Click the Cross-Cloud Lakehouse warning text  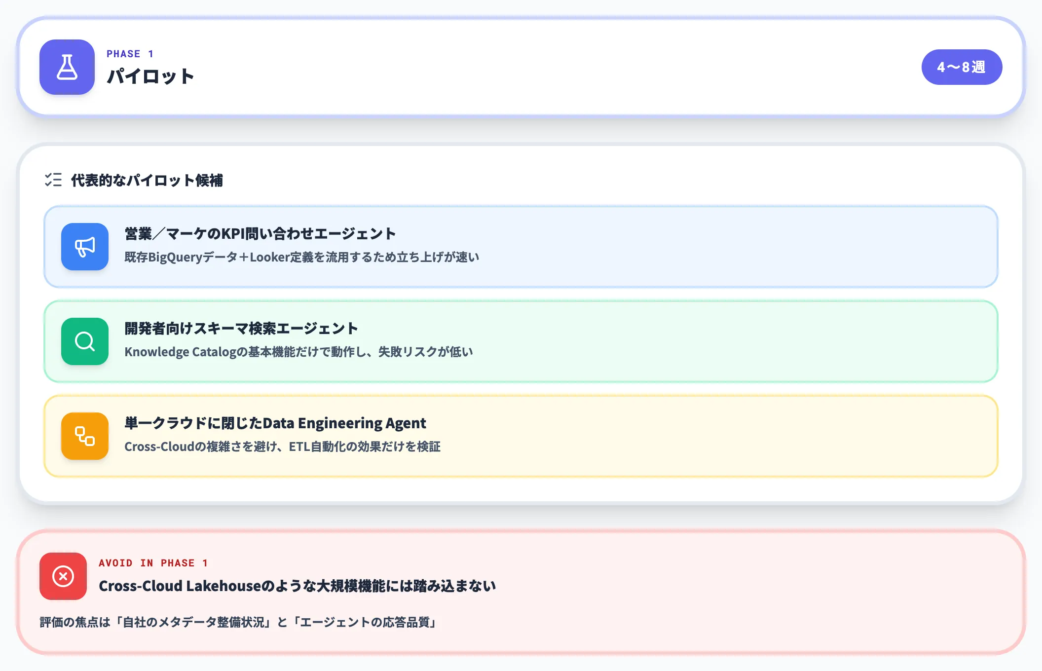coord(298,586)
